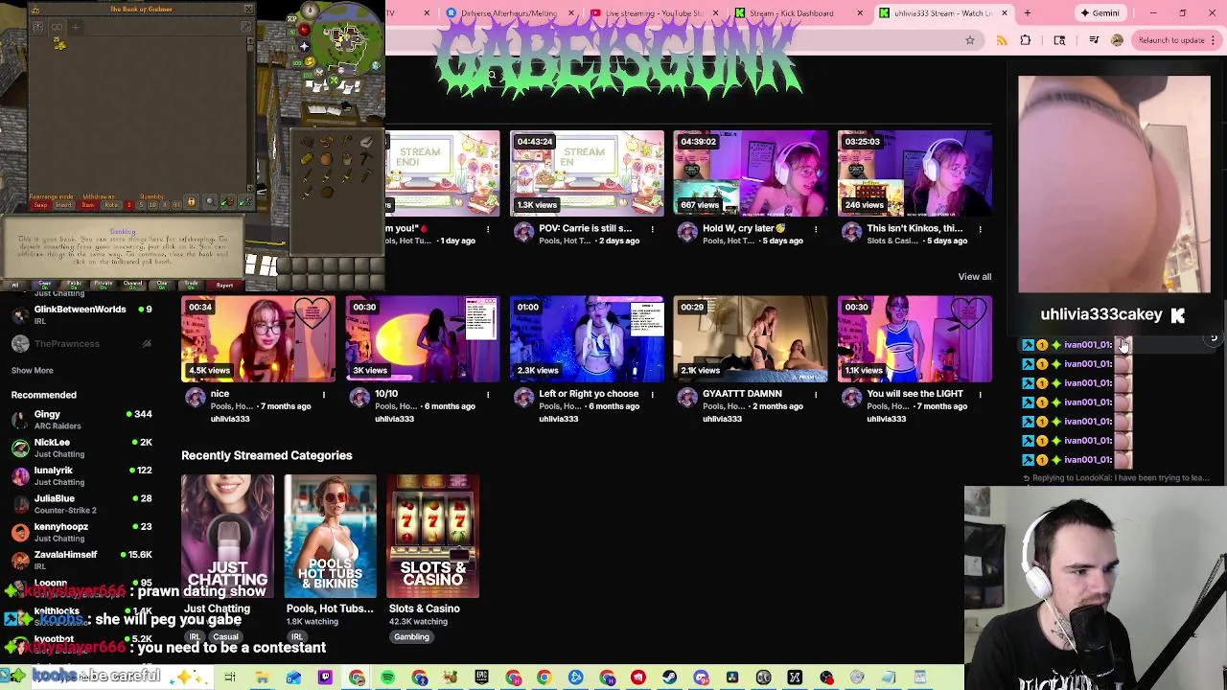Open Slots & Casino category
Image resolution: width=1227 pixels, height=690 pixels.
tap(432, 537)
